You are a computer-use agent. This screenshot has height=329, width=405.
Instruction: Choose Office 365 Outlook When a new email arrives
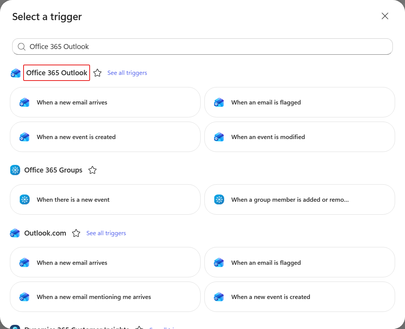105,102
